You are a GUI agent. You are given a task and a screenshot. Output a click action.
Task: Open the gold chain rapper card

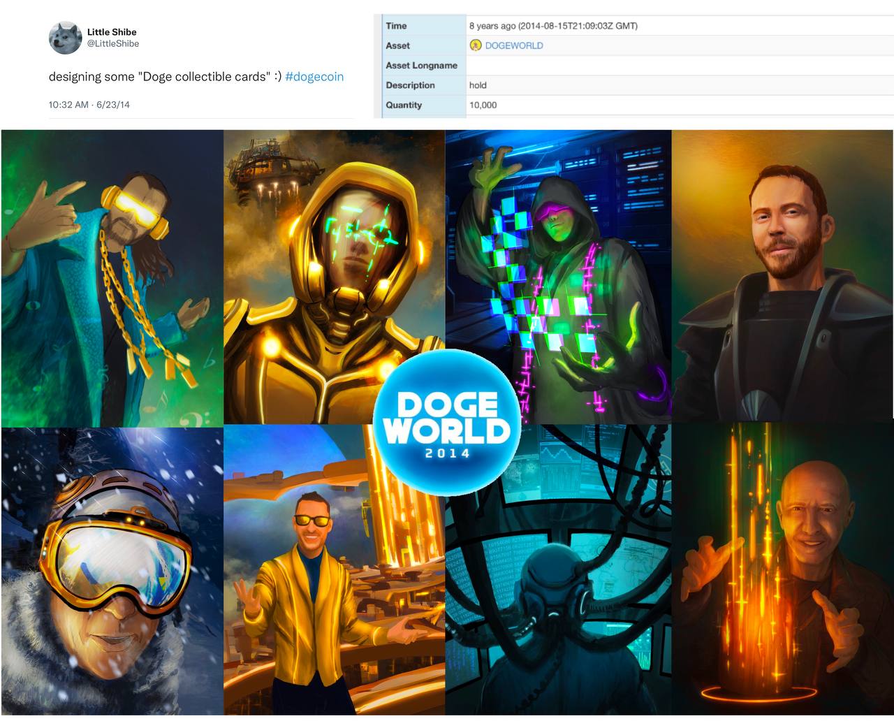pyautogui.click(x=112, y=278)
